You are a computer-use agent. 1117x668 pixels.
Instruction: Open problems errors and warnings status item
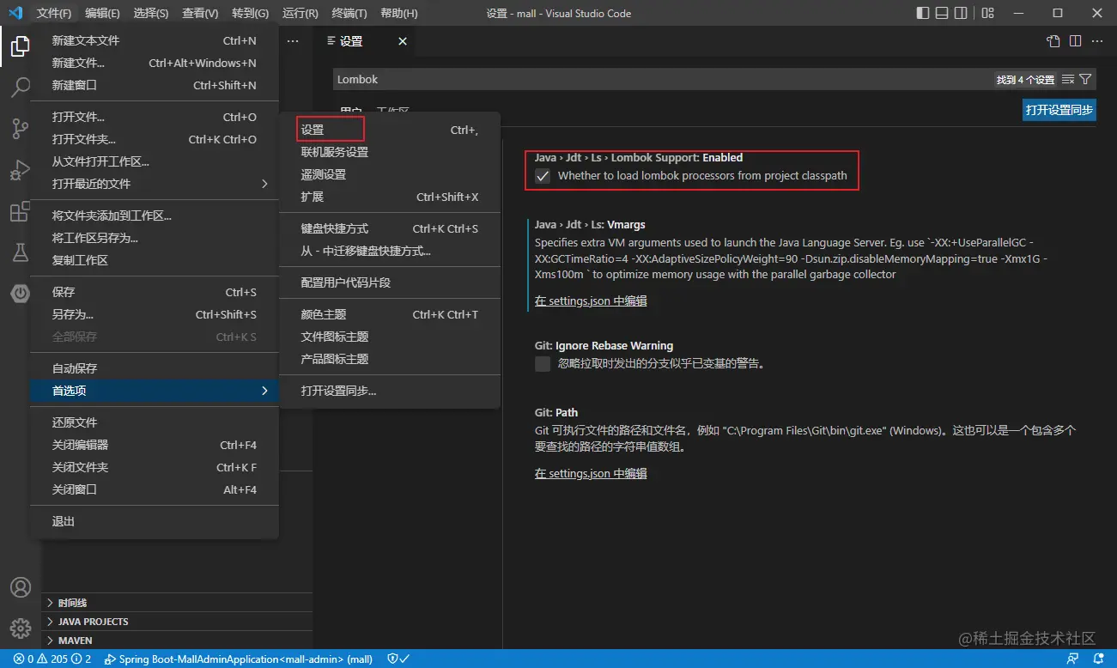(52, 659)
